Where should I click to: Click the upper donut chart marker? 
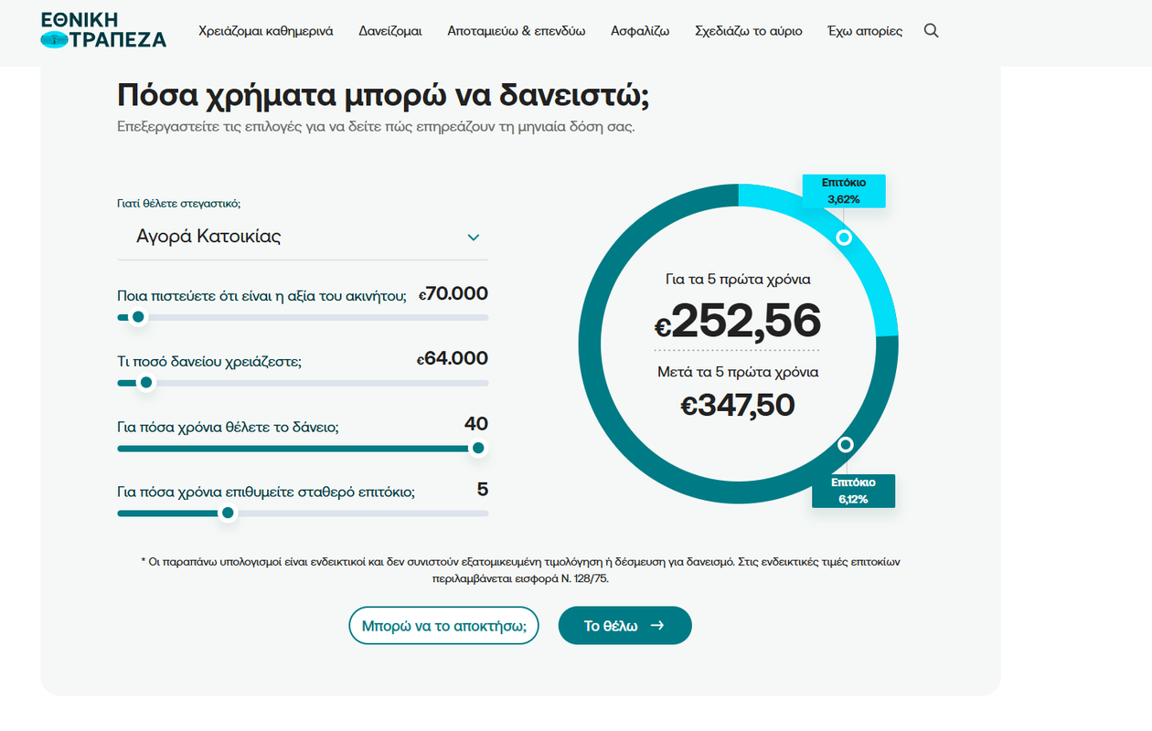[x=845, y=238]
